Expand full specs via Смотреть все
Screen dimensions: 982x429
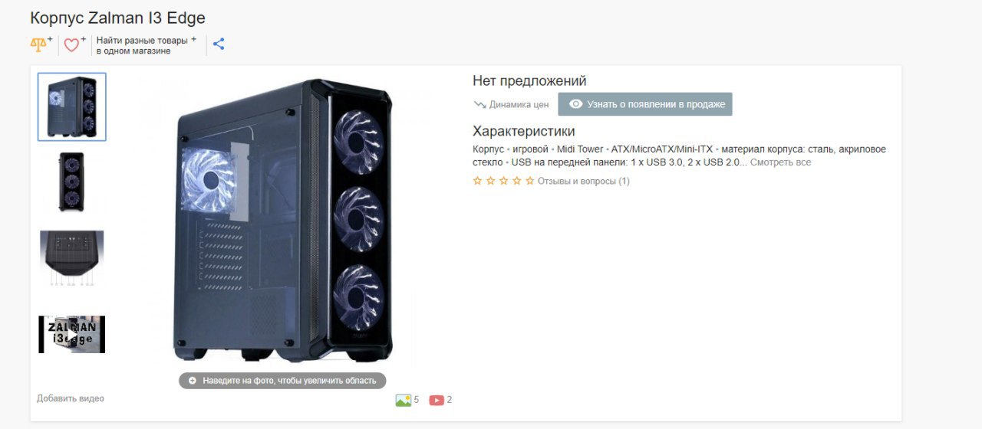coord(780,162)
